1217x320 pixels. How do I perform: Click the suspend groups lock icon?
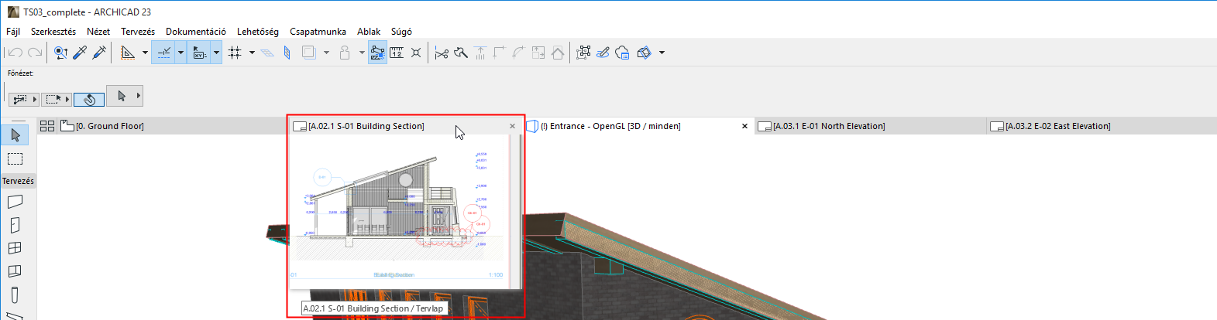pyautogui.click(x=345, y=53)
